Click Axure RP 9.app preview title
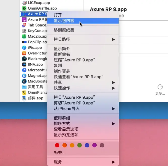The height and width of the screenshot is (166, 168). tap(108, 9)
